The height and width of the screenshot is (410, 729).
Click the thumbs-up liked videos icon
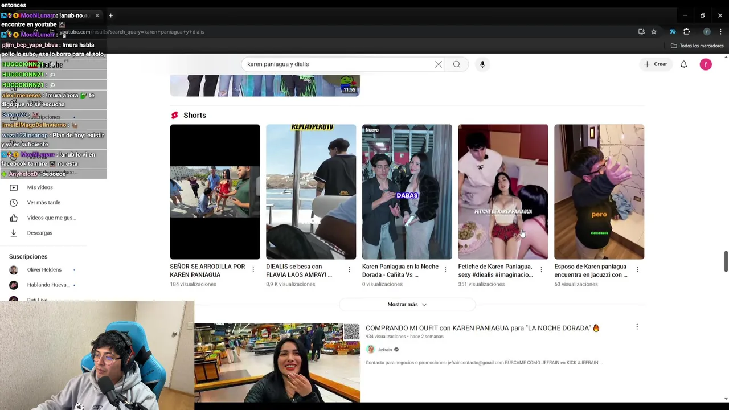[14, 218]
